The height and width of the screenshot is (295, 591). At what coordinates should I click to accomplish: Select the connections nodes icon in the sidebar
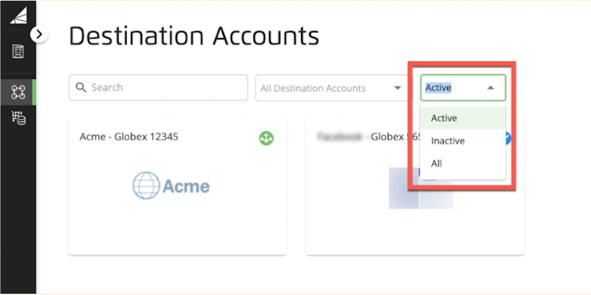point(18,92)
